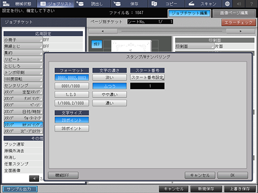The image size is (258, 193).
Task: Select the ジョブチケット編集 tab
Action: tap(190, 13)
